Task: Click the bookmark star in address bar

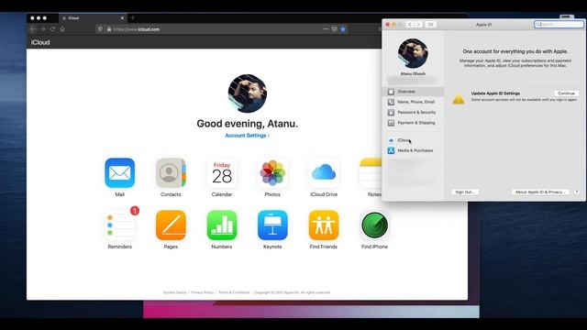Action: click(x=343, y=29)
